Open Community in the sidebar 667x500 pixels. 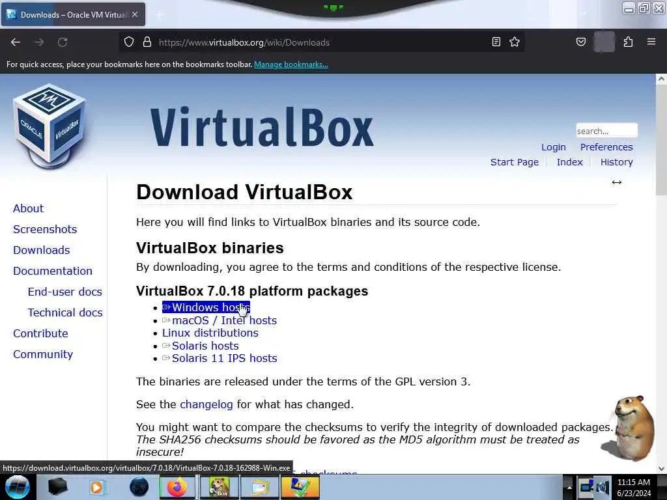pos(43,354)
